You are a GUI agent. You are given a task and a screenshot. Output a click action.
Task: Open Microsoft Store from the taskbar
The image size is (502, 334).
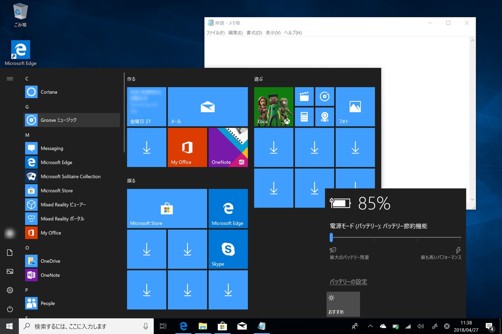click(222, 326)
